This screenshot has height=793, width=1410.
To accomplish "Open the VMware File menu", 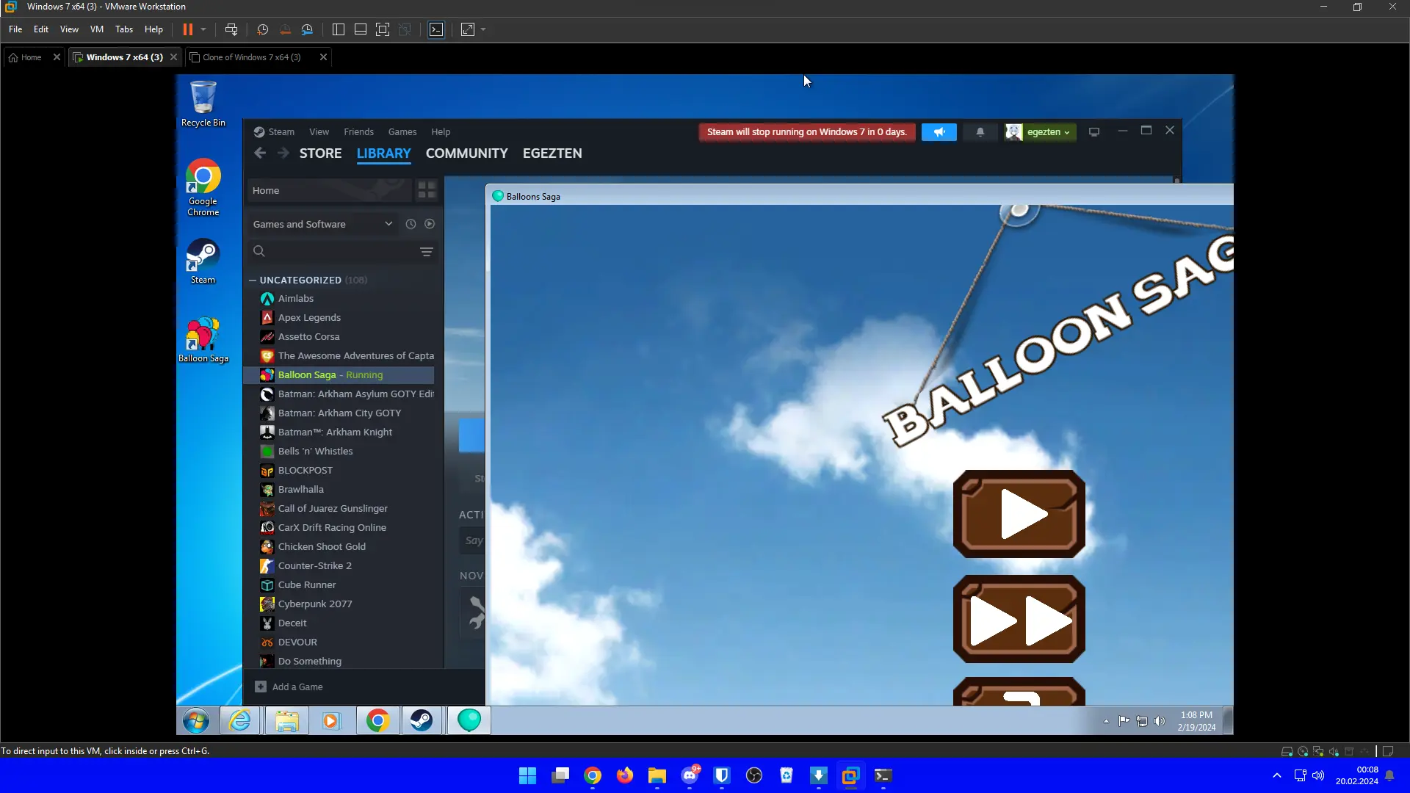I will point(15,29).
